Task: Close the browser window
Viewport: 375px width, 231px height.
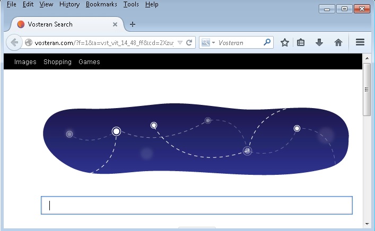Action: click(362, 9)
